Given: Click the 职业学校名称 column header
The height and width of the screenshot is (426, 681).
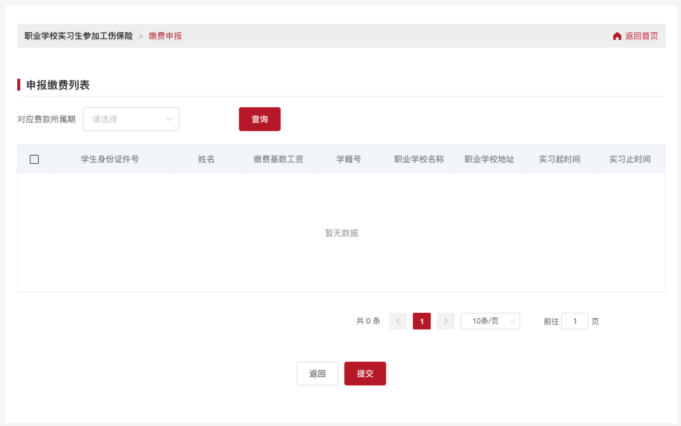Looking at the screenshot, I should (x=419, y=159).
